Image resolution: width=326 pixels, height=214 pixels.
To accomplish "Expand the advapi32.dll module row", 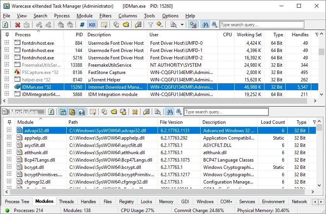I will (9, 131).
